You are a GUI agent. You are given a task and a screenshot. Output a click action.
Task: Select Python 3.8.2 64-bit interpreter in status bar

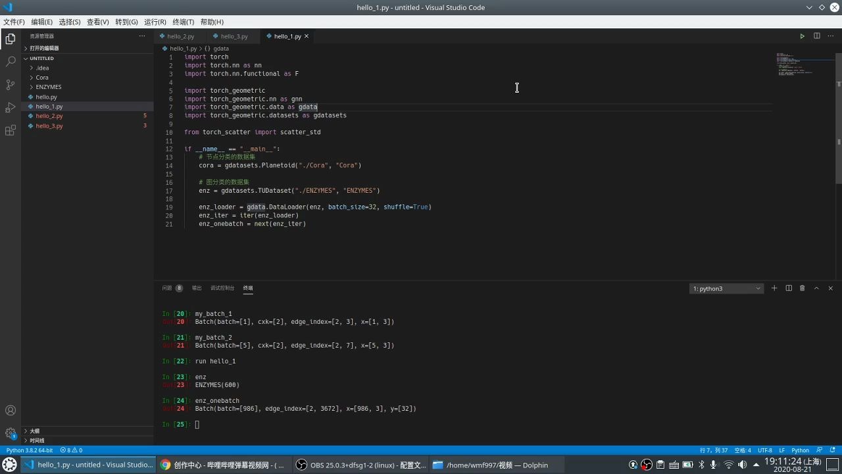coord(30,450)
